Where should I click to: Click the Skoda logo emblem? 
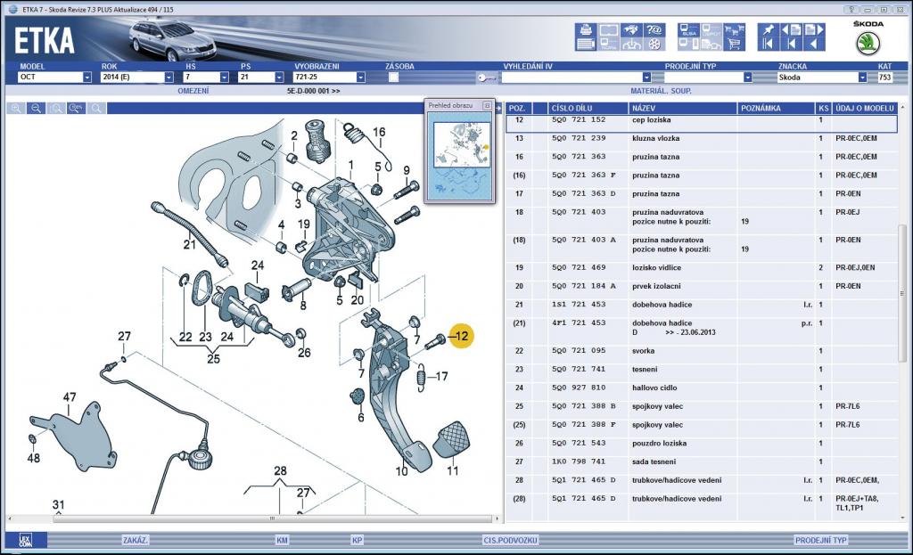tap(868, 45)
